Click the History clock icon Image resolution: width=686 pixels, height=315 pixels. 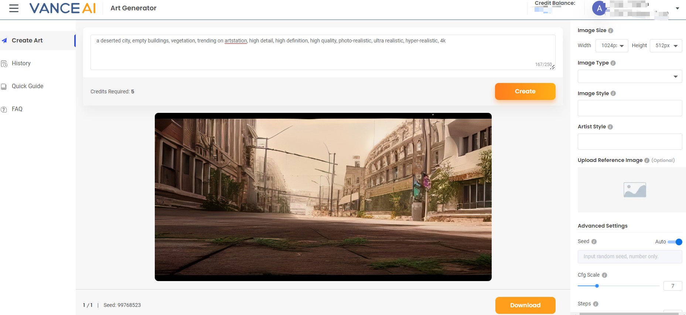coord(4,64)
